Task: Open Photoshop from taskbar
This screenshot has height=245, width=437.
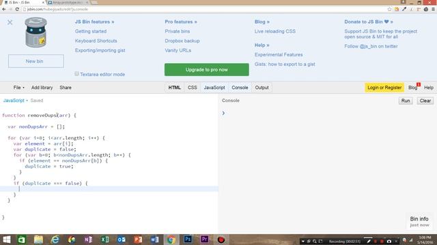Action: coord(188,239)
